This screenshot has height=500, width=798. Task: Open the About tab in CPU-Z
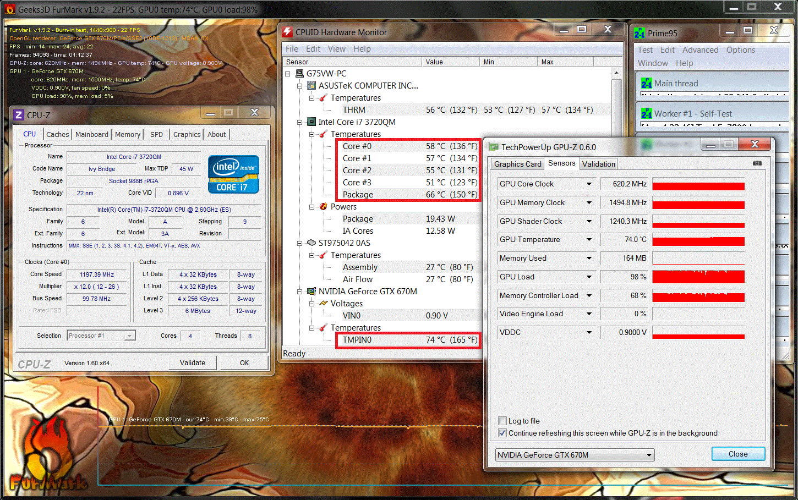(x=217, y=134)
